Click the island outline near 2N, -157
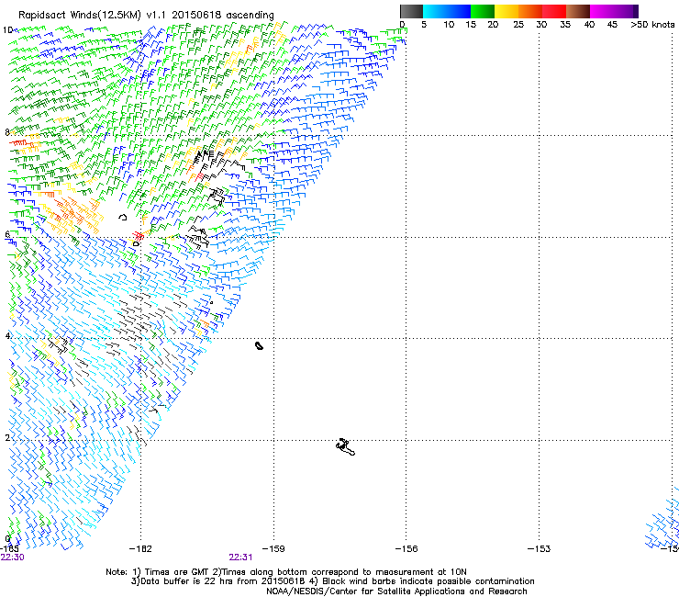The image size is (679, 597). tap(345, 447)
